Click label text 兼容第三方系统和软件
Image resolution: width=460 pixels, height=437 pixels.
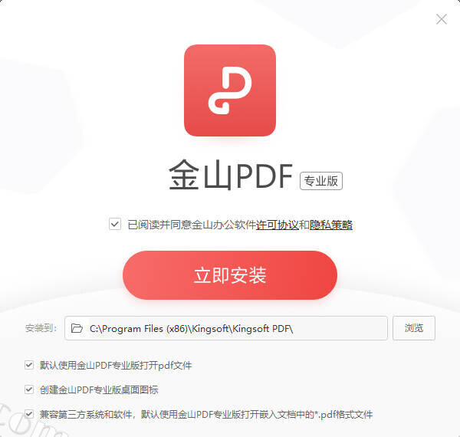(86, 415)
